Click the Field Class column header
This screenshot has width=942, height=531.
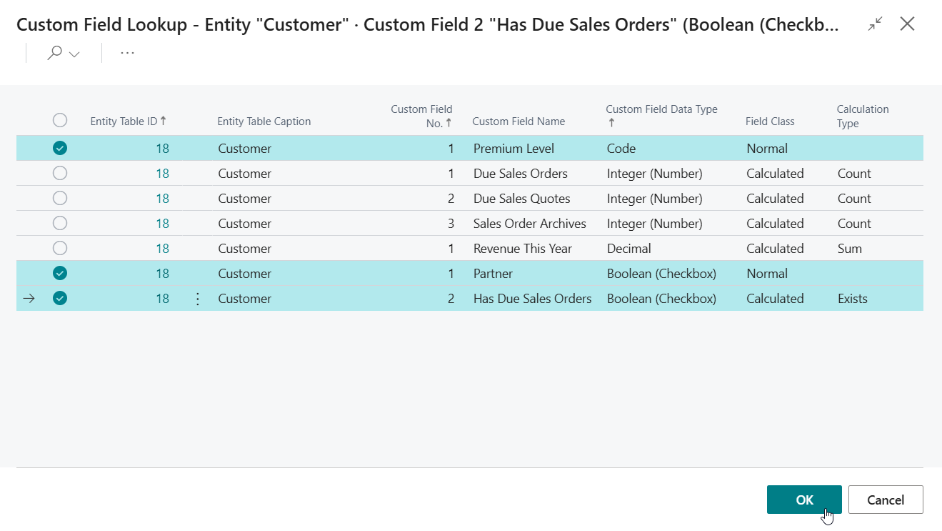(x=770, y=121)
